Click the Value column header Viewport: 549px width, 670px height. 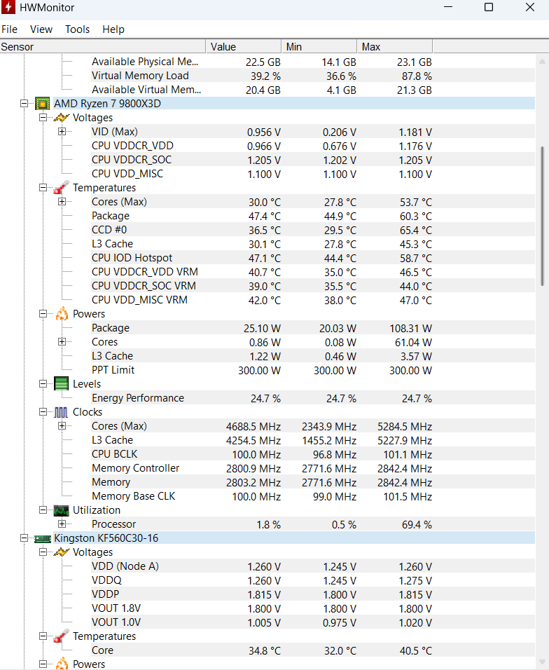coord(243,46)
